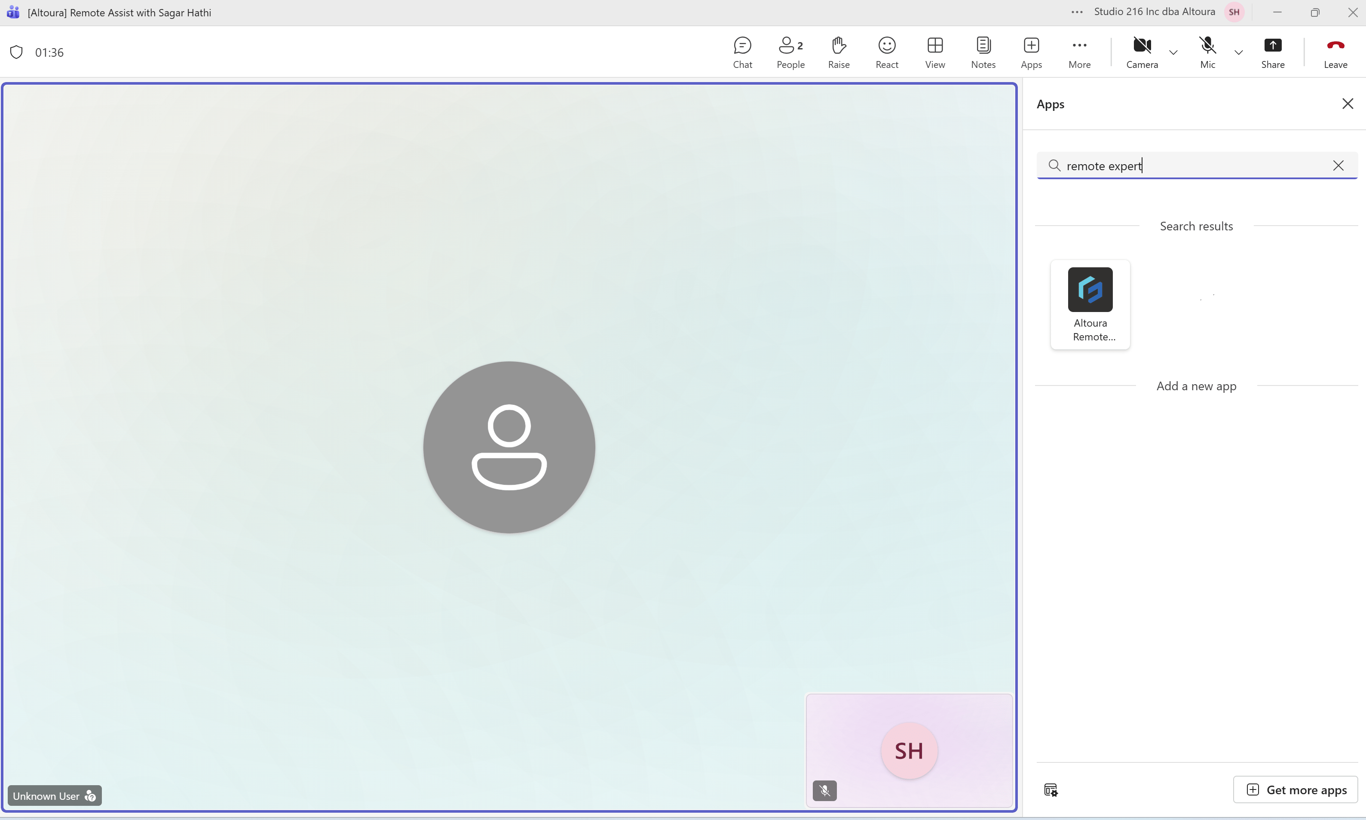The image size is (1366, 820).
Task: Leave the meeting
Action: pyautogui.click(x=1335, y=52)
